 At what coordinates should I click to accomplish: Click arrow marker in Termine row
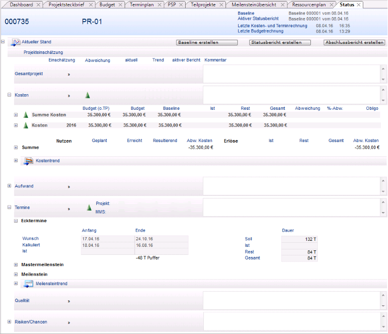click(69, 209)
